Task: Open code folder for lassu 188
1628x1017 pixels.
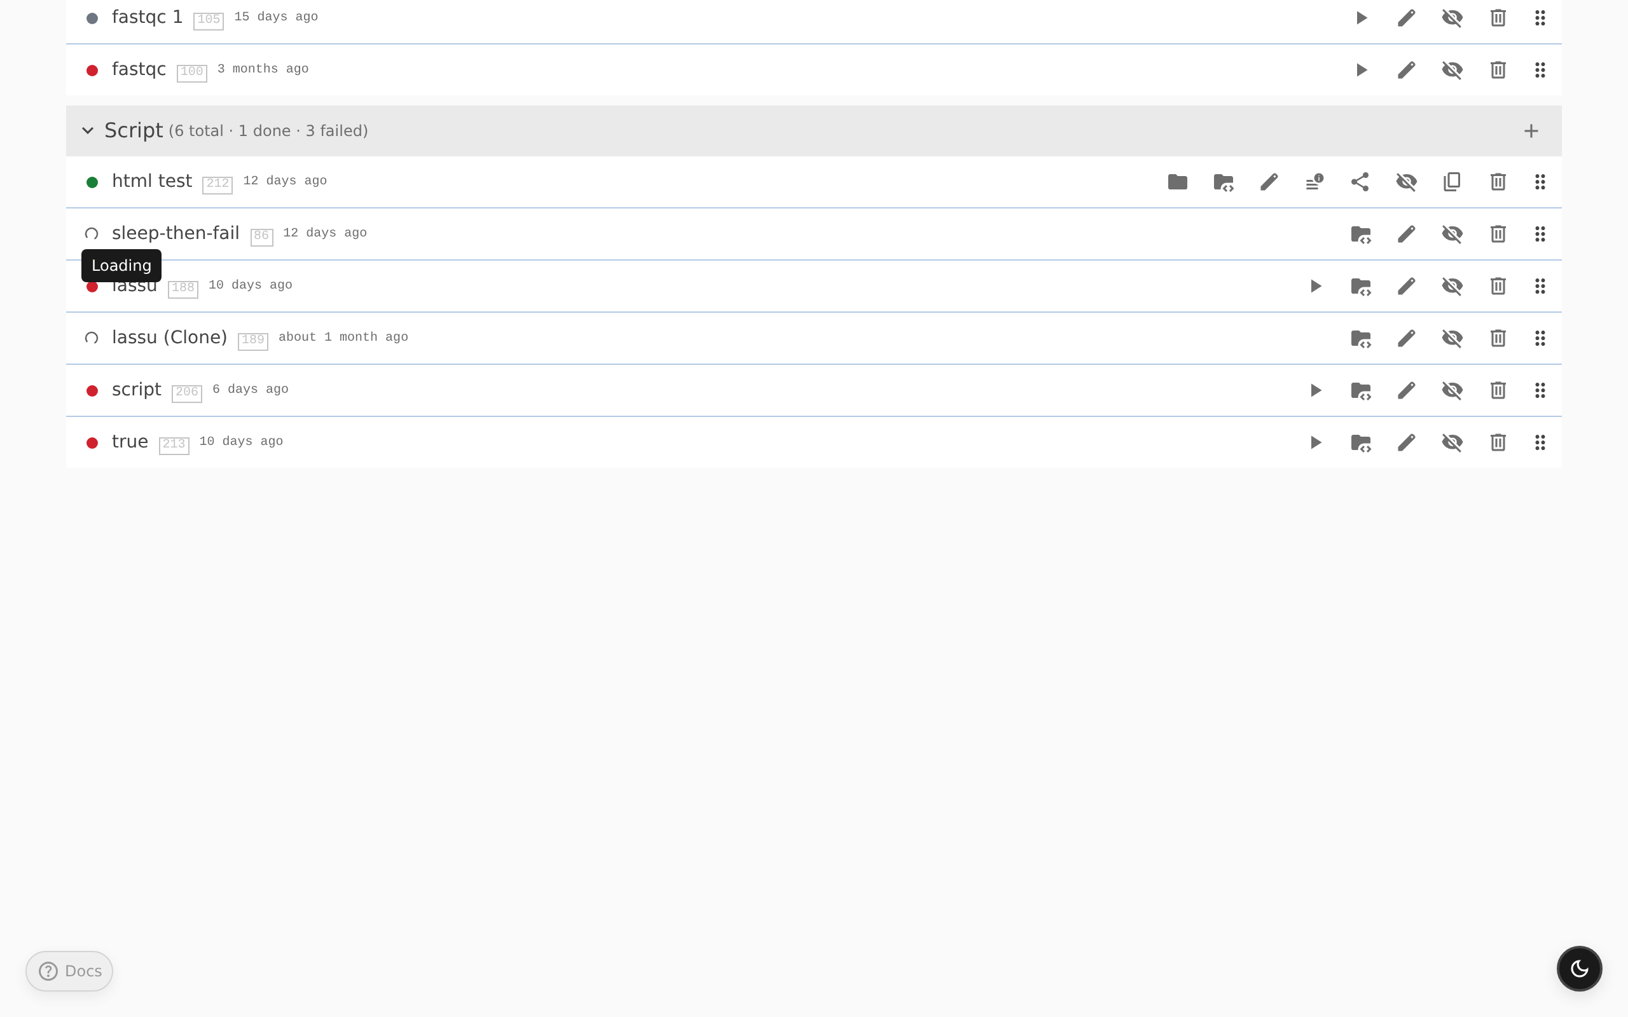Action: point(1361,287)
